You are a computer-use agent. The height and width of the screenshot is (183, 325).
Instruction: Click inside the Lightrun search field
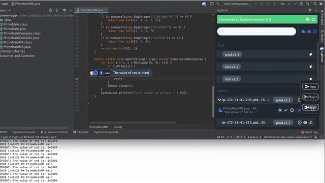[x=256, y=32]
